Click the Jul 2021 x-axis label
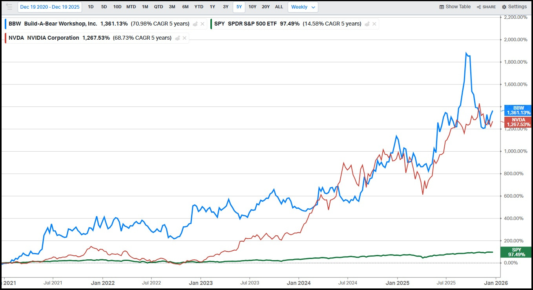The image size is (533, 290). [53, 283]
